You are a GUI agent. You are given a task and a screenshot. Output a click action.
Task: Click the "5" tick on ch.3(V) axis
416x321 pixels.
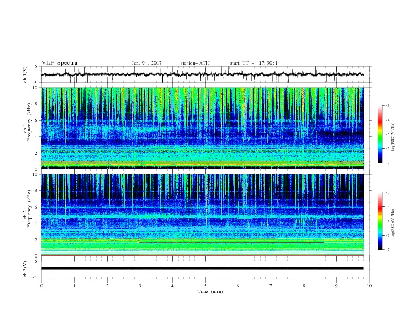(x=36, y=261)
